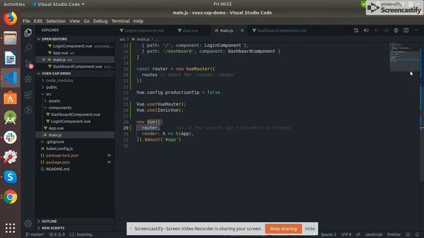Collapse the src folder
Image resolution: width=424 pixels, height=238 pixels.
coord(48,94)
